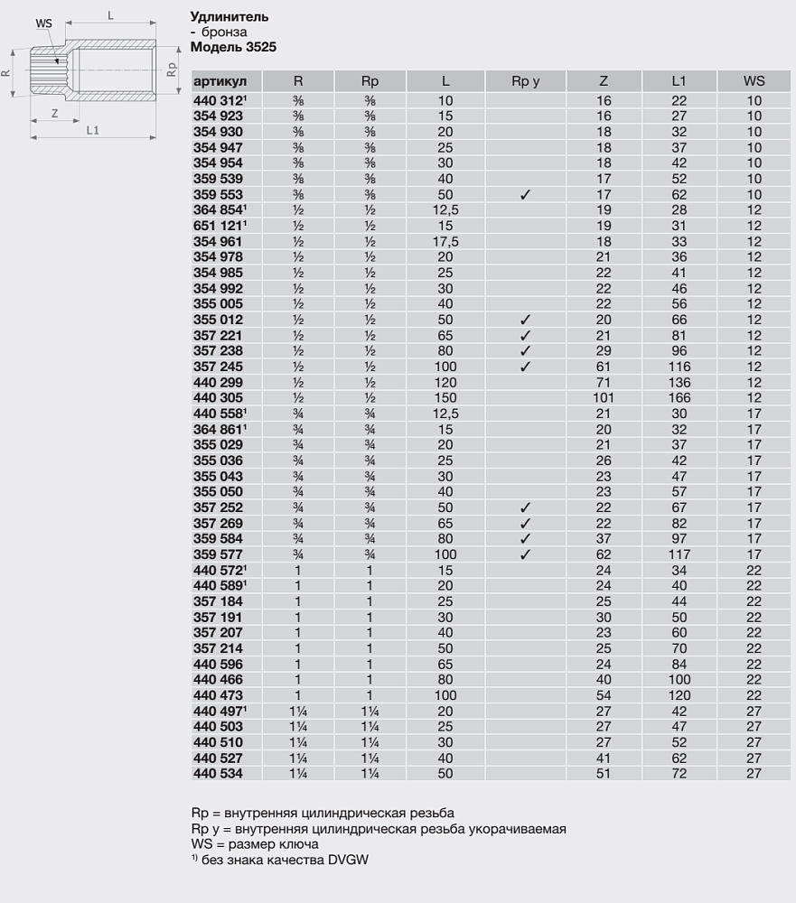This screenshot has width=796, height=903.
Task: Select article number 440 534
Action: tap(218, 773)
